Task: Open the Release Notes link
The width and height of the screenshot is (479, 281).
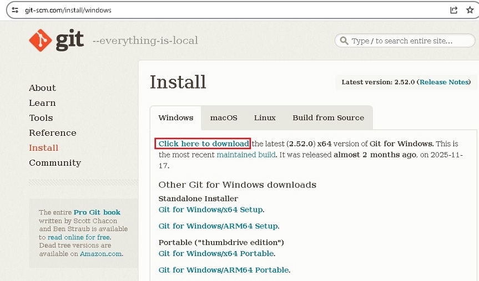Action: point(444,82)
